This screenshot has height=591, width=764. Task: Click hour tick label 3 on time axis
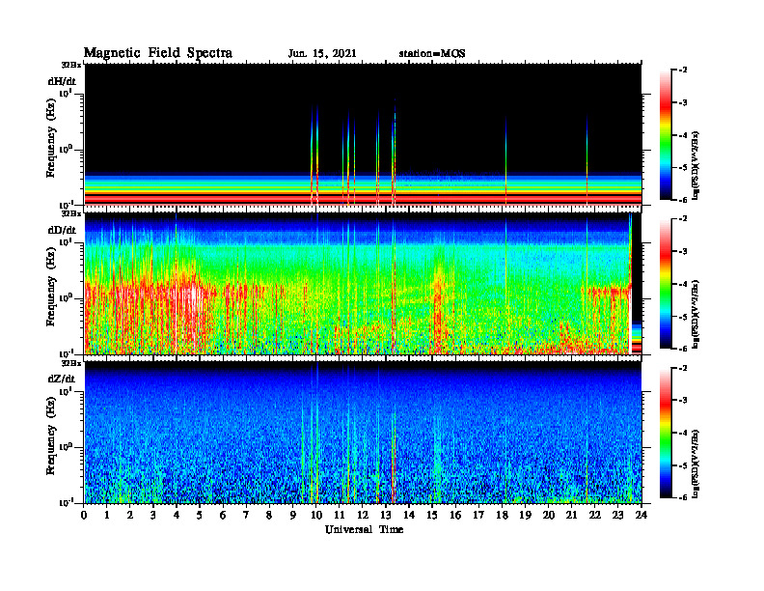point(153,515)
